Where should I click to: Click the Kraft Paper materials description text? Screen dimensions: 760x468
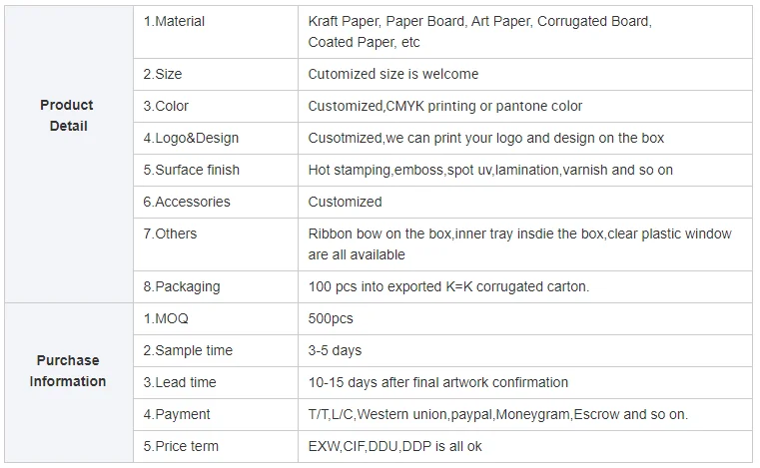coord(478,31)
